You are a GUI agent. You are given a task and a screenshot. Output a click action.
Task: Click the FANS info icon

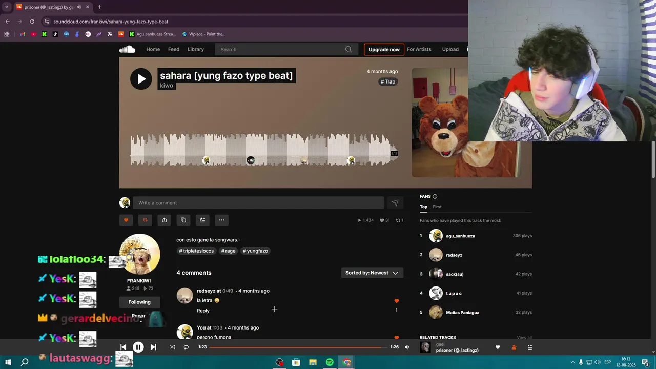click(435, 196)
